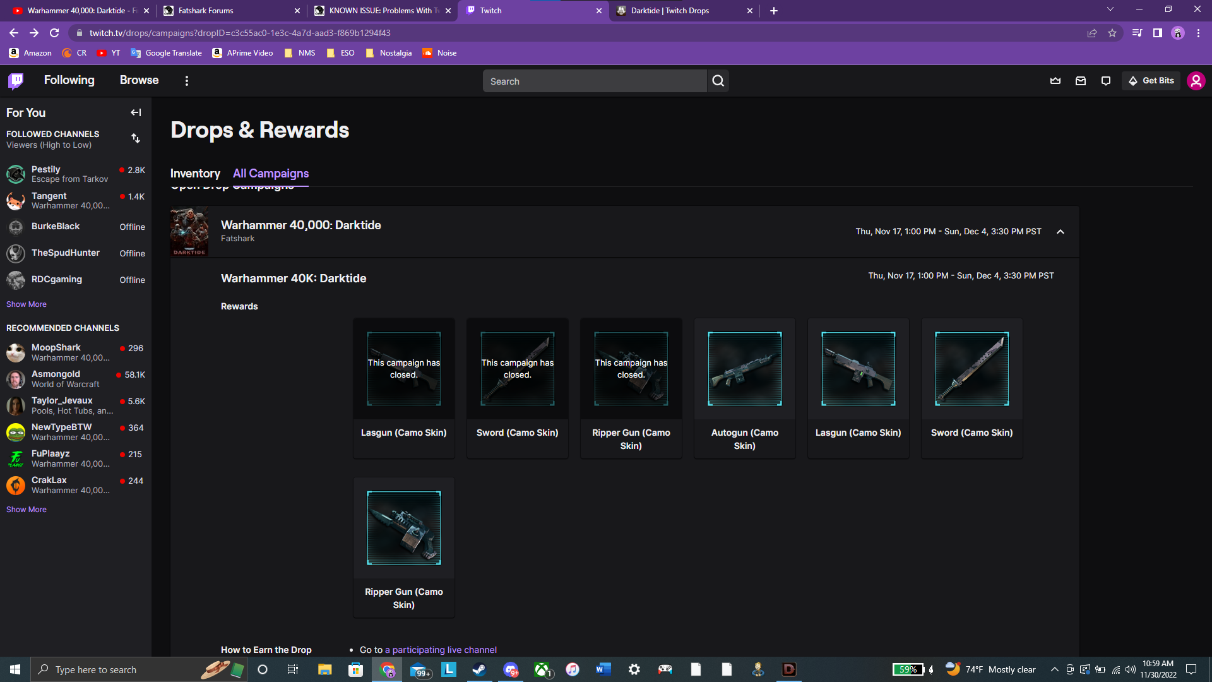Click into the Twitch search field
Image resolution: width=1212 pixels, height=682 pixels.
tap(595, 81)
